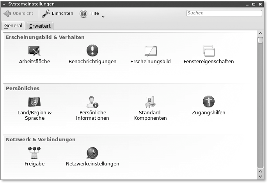This screenshot has height=183, width=268.
Task: Select the General tab
Action: 13,26
